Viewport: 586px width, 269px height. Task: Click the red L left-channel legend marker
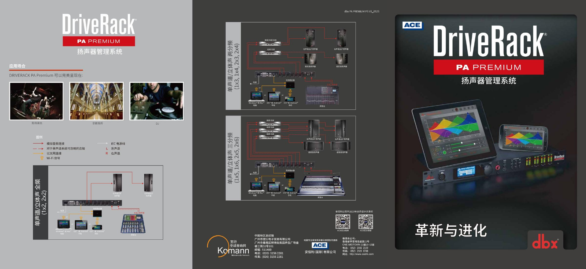107,149
